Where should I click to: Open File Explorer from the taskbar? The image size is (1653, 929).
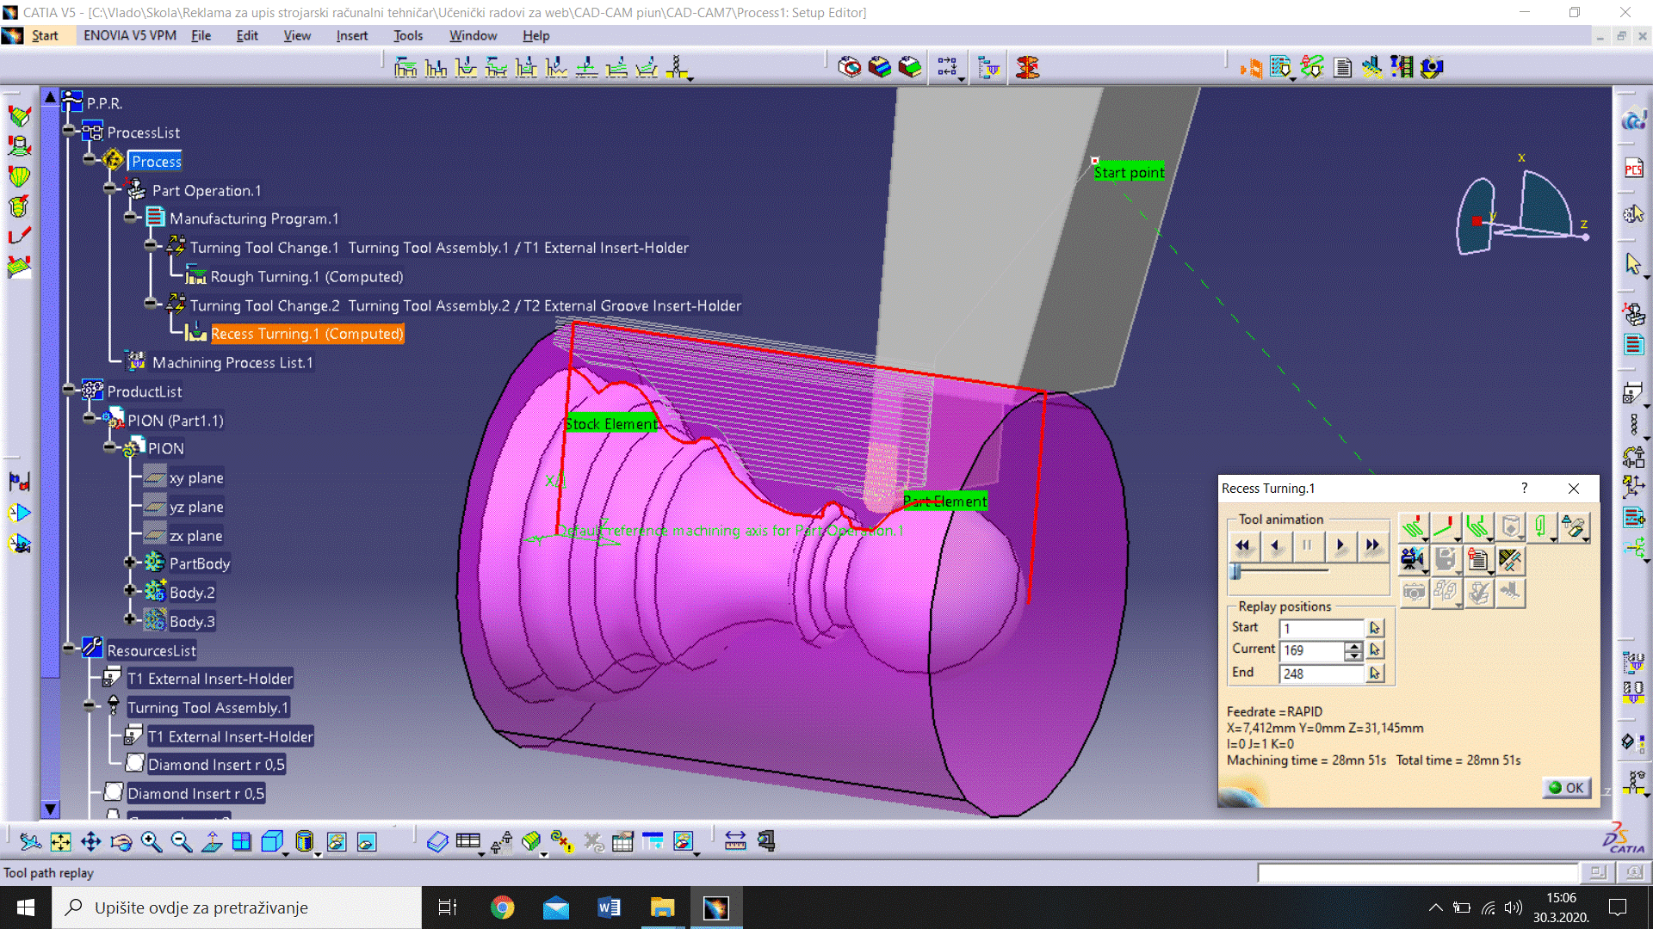pos(662,907)
